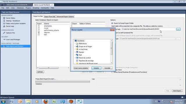Uncheck export box for seguros schema
Screen dimensions: 186x104
point(39,32)
